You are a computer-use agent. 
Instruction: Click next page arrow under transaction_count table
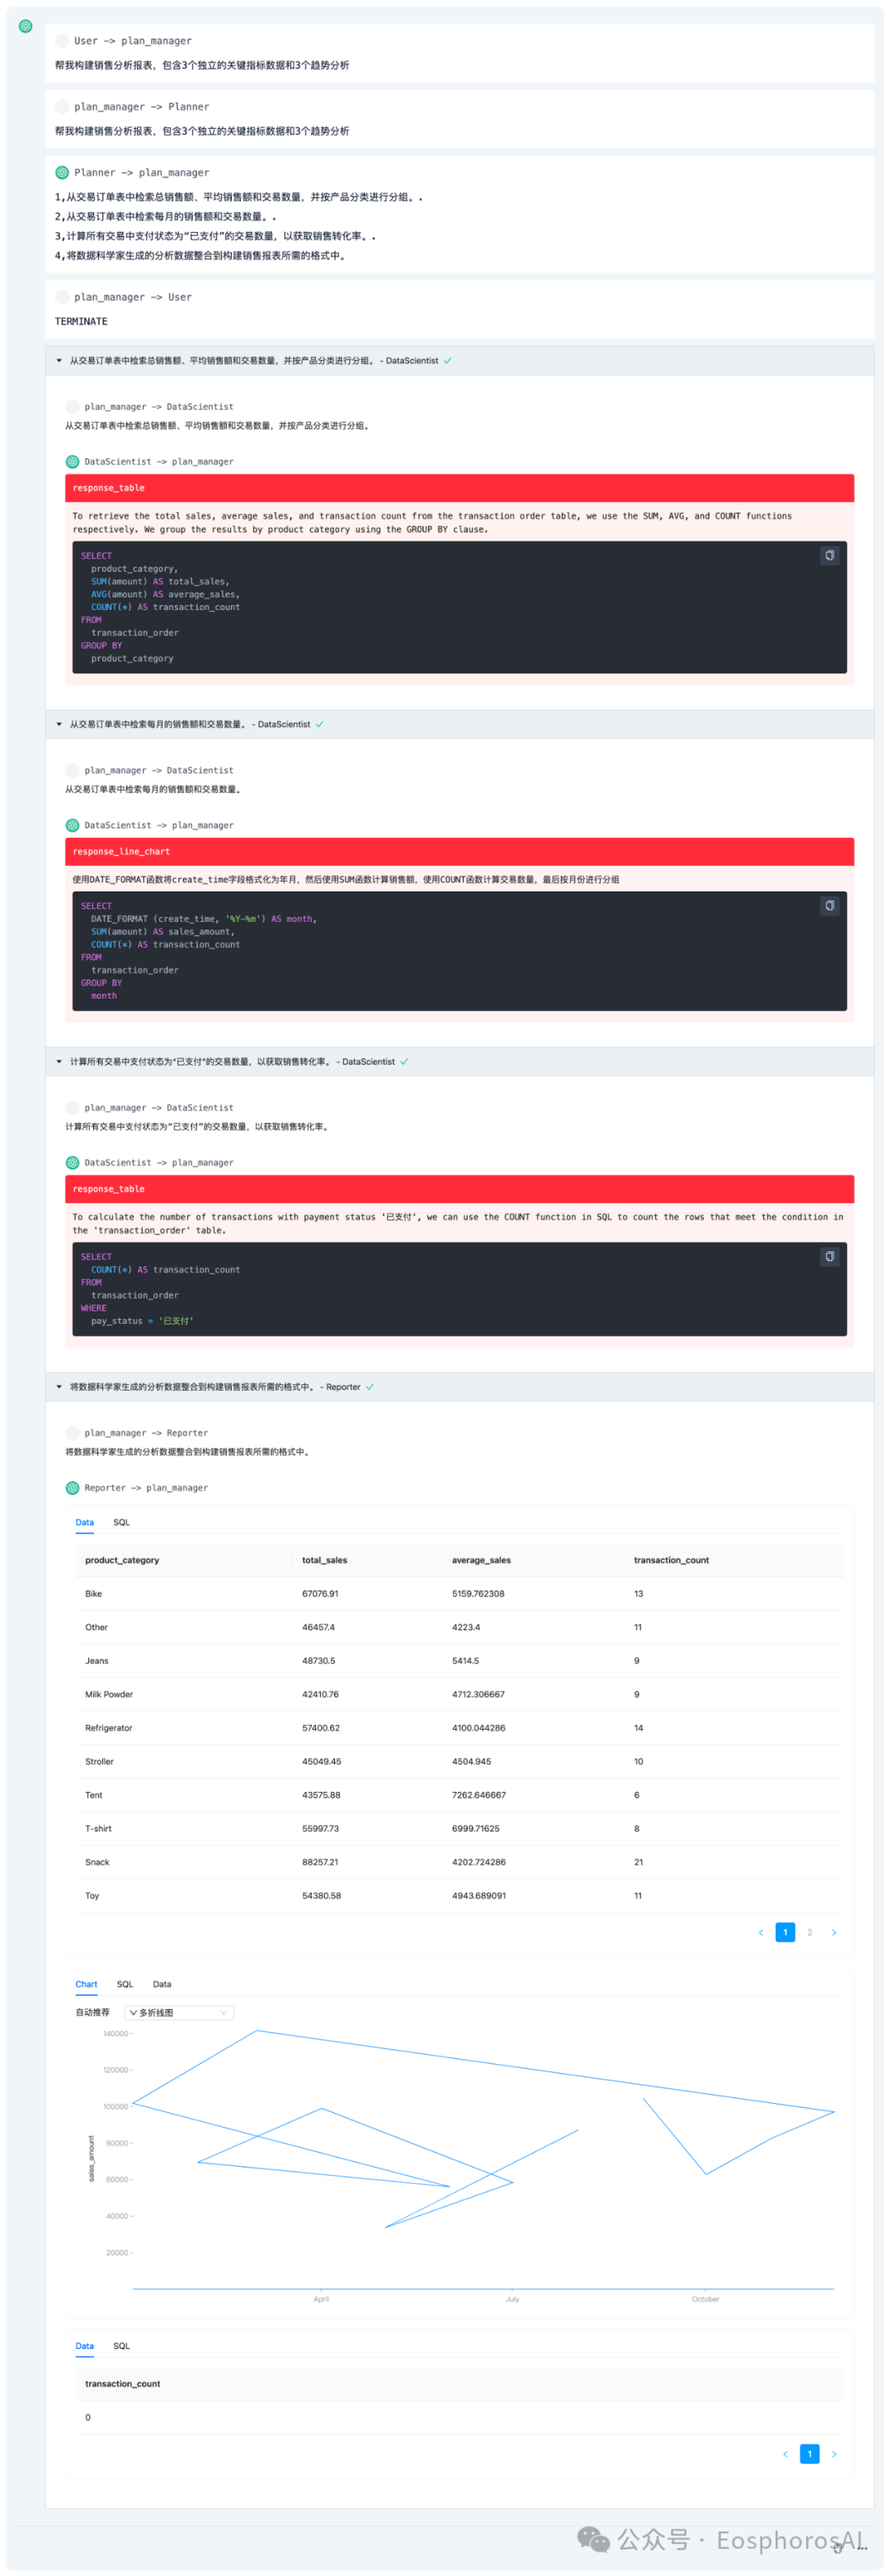tap(834, 2453)
